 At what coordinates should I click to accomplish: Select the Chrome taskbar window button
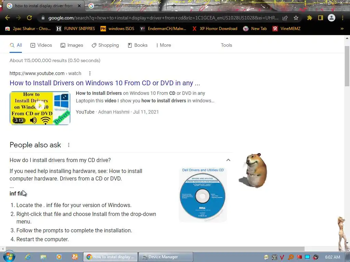click(x=111, y=257)
